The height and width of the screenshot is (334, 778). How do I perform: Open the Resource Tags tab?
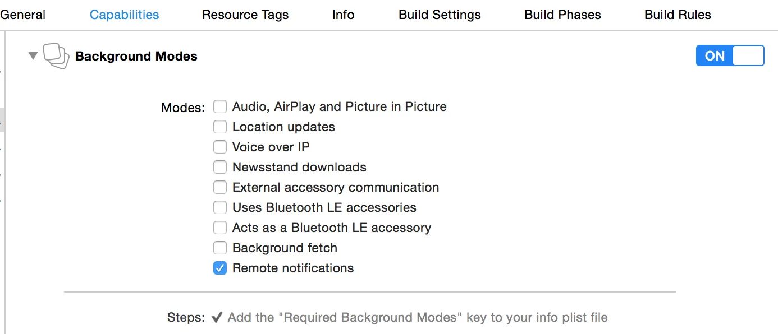tap(245, 15)
